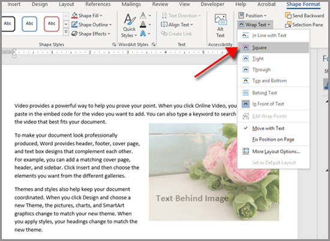Click the Alt Text button

tap(220, 26)
